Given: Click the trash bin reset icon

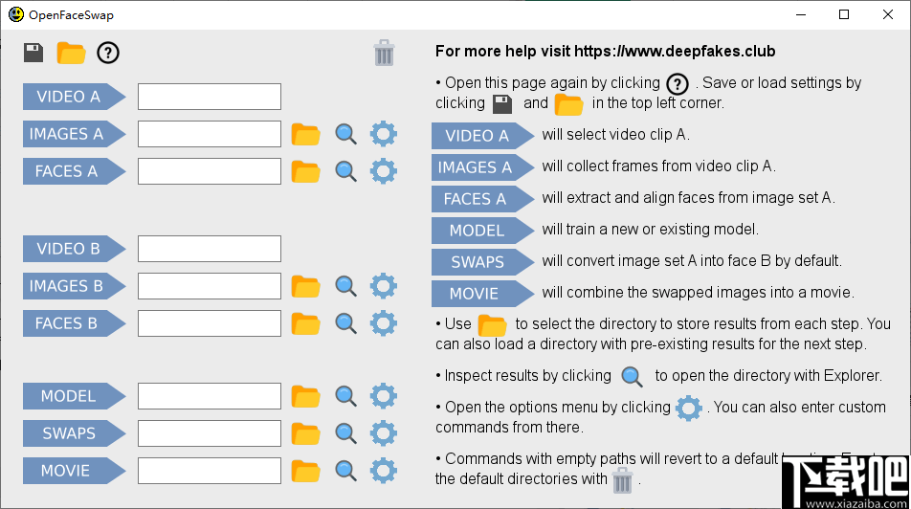Looking at the screenshot, I should coord(384,53).
